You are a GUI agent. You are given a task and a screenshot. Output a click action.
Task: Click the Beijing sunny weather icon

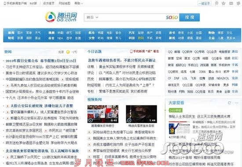tap(68, 52)
